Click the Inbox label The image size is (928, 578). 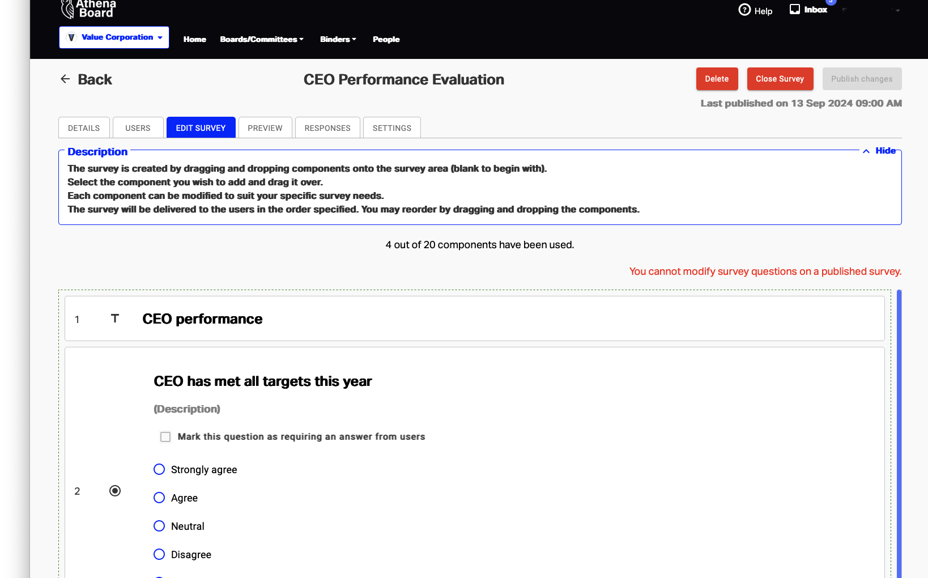click(815, 10)
